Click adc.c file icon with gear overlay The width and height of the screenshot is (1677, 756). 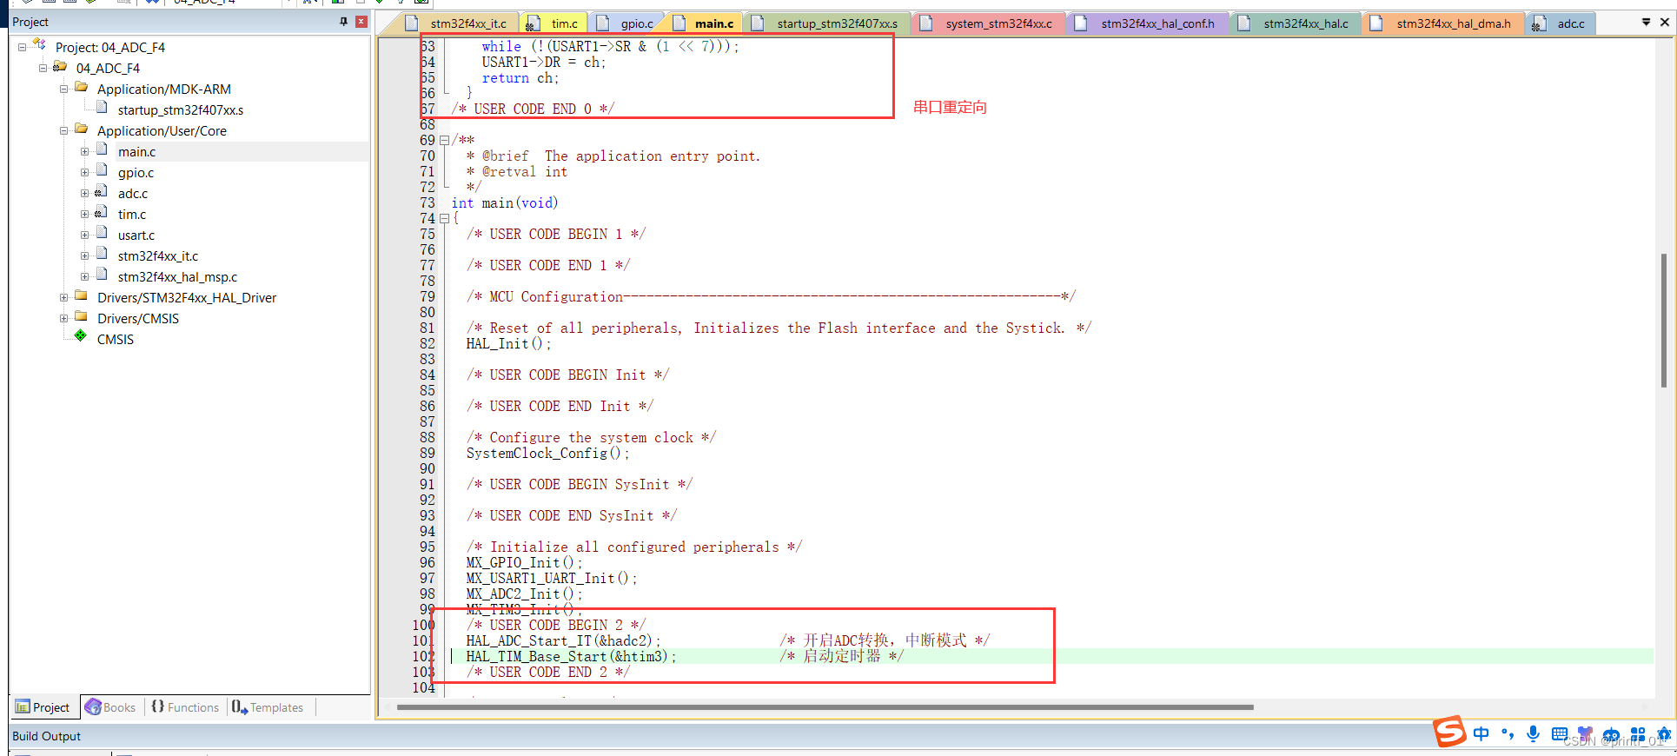tap(102, 192)
